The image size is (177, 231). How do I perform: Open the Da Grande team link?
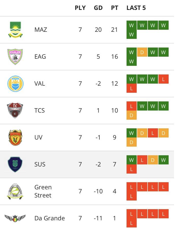click(x=49, y=218)
